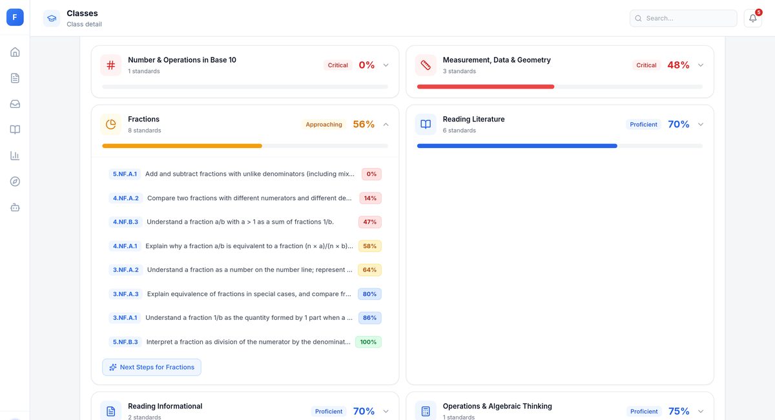This screenshot has width=775, height=420.
Task: Click the 56% Fractions score
Action: click(364, 124)
